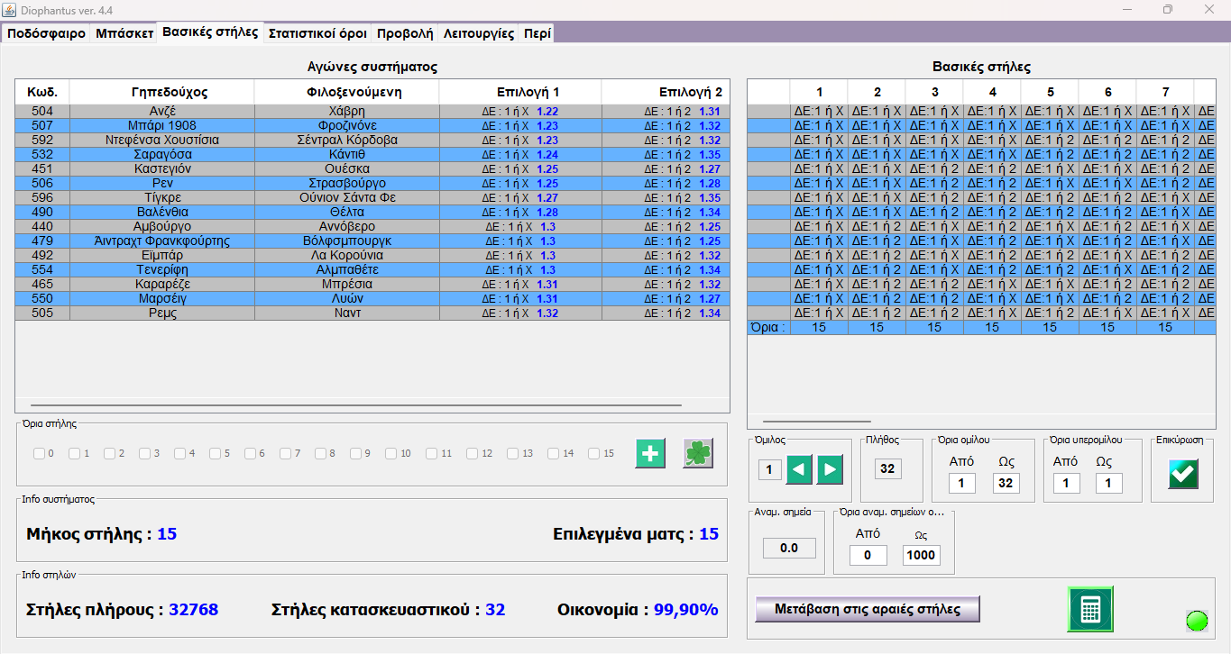The image size is (1231, 654).
Task: Open the Ποδόσφαιρο tab
Action: pos(46,33)
